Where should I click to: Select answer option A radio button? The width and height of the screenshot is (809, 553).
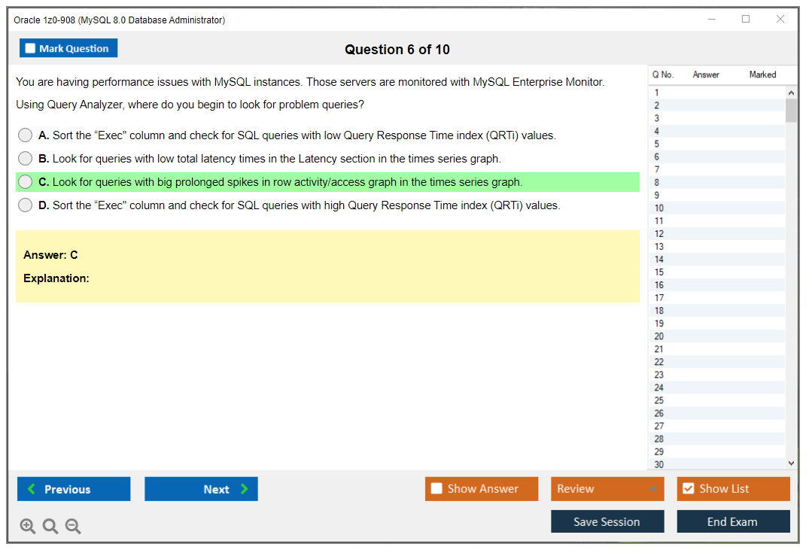(x=25, y=135)
